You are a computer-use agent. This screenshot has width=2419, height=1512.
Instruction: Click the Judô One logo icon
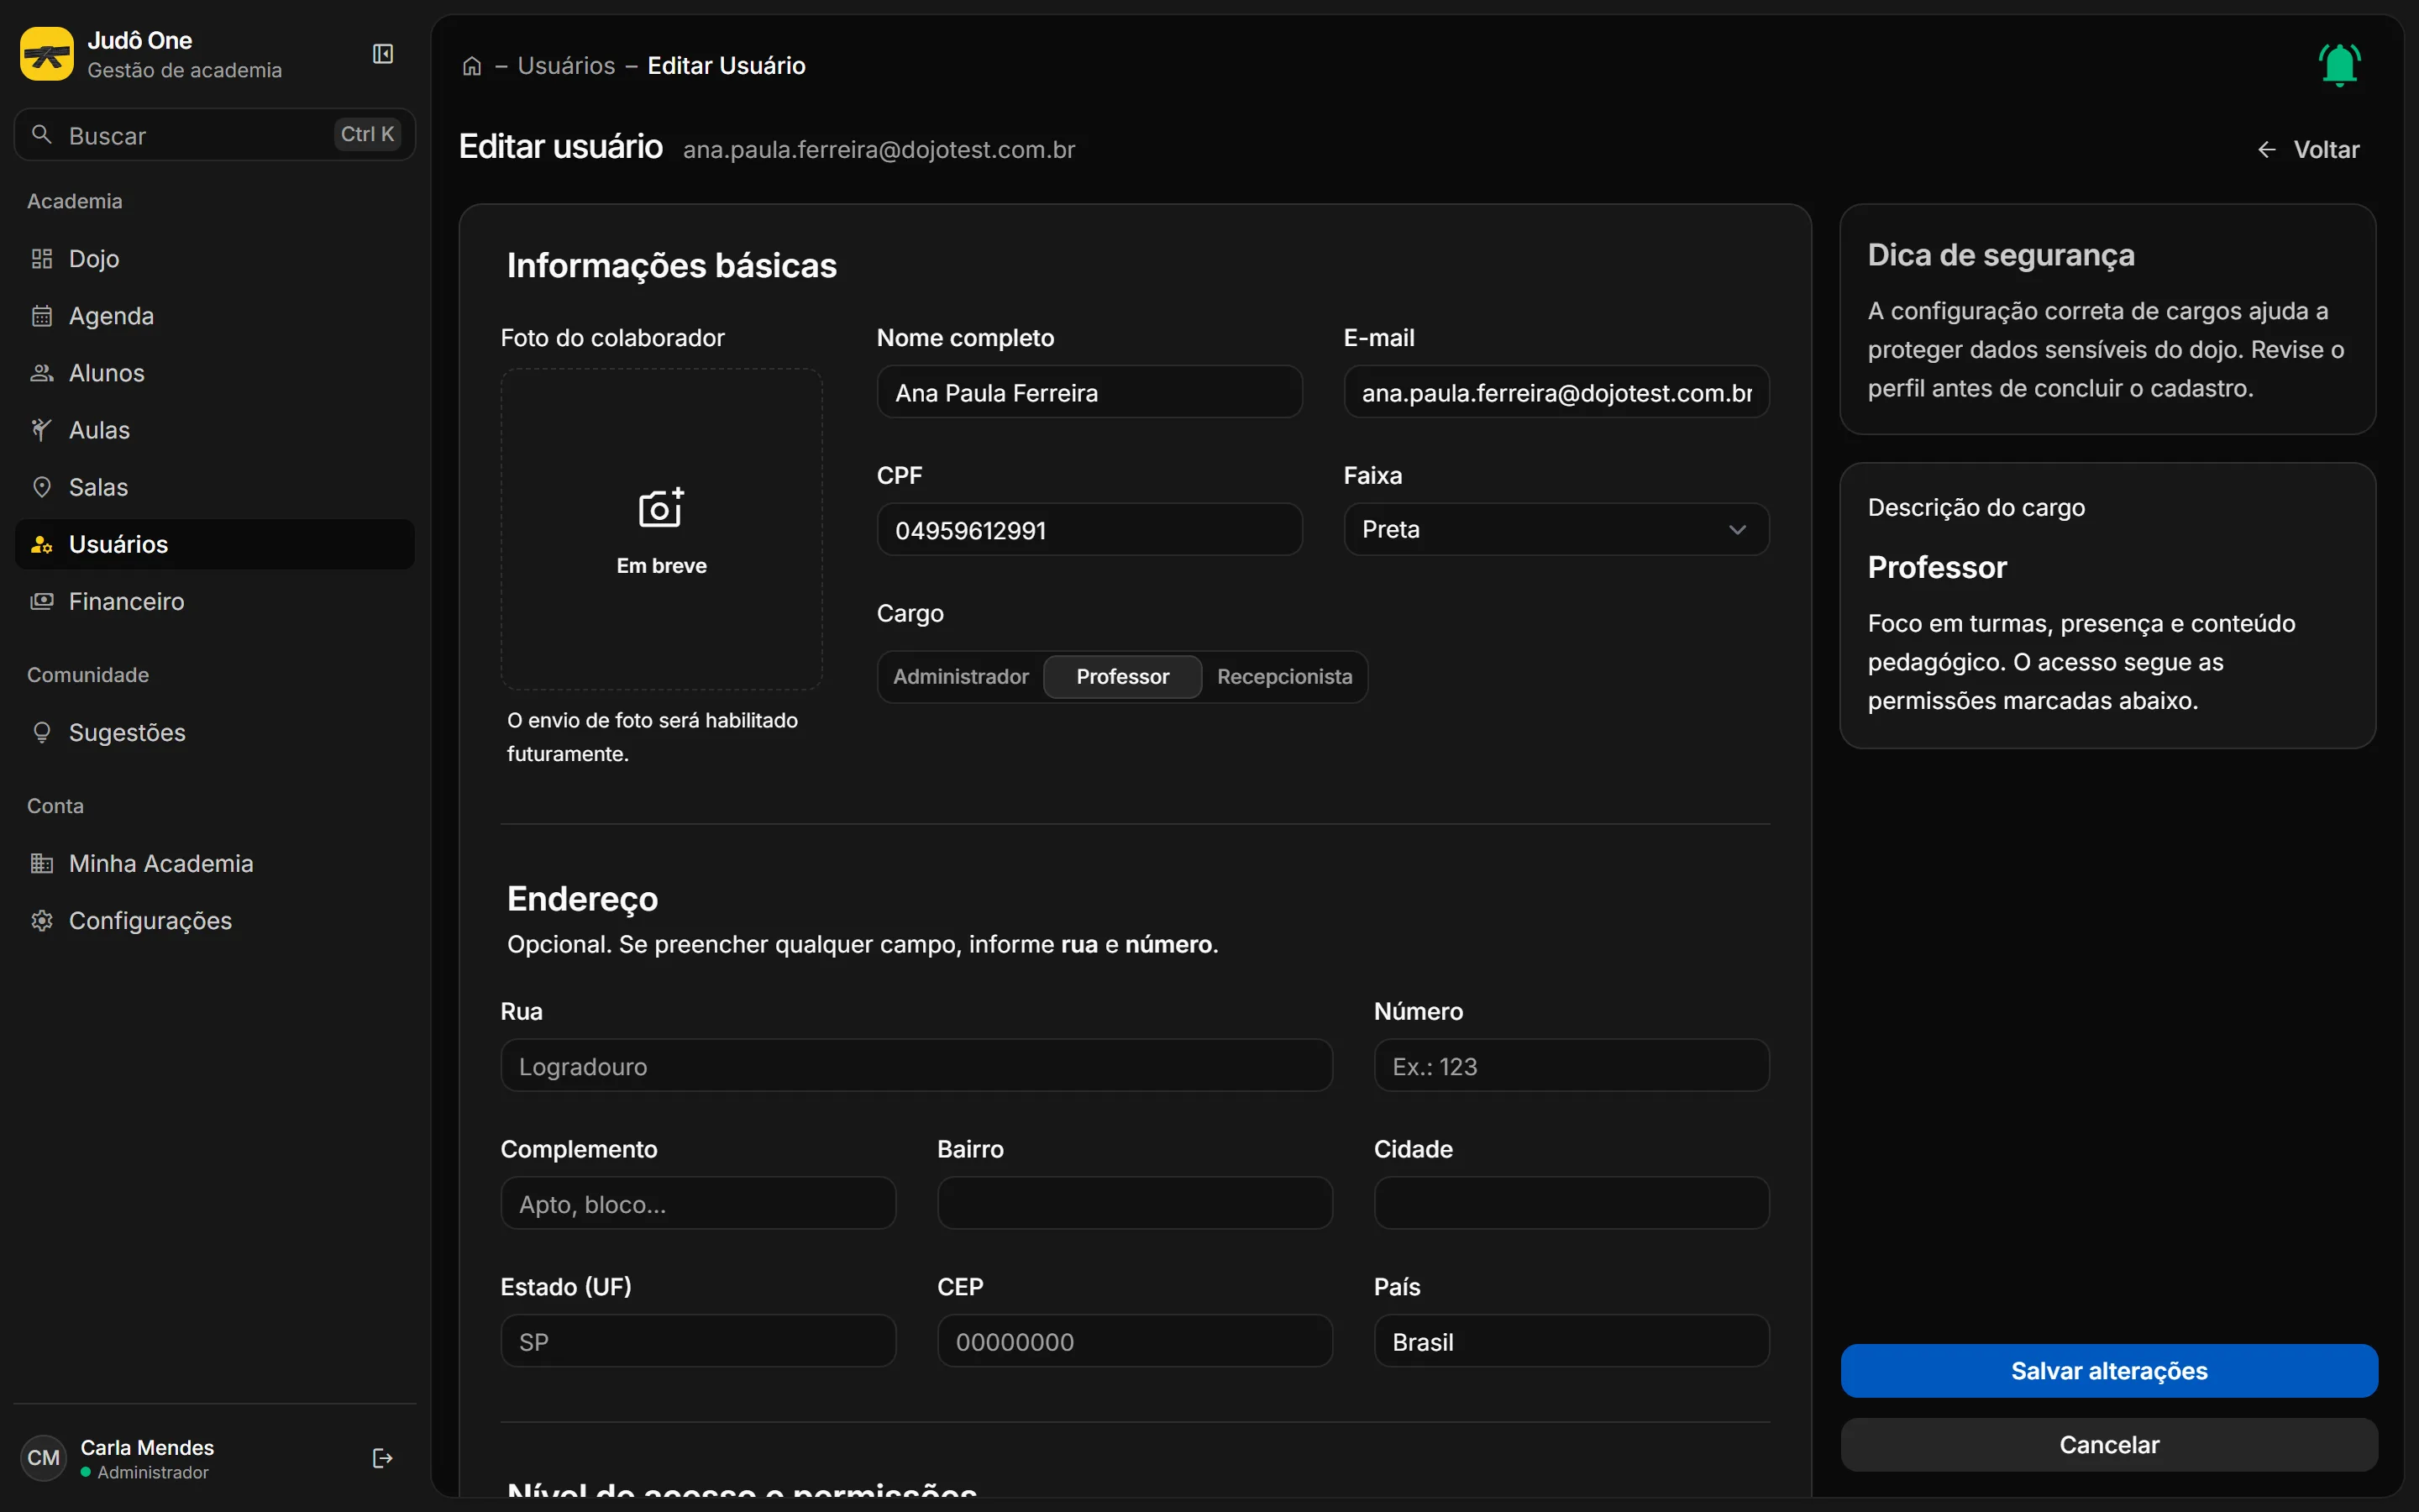[x=46, y=54]
